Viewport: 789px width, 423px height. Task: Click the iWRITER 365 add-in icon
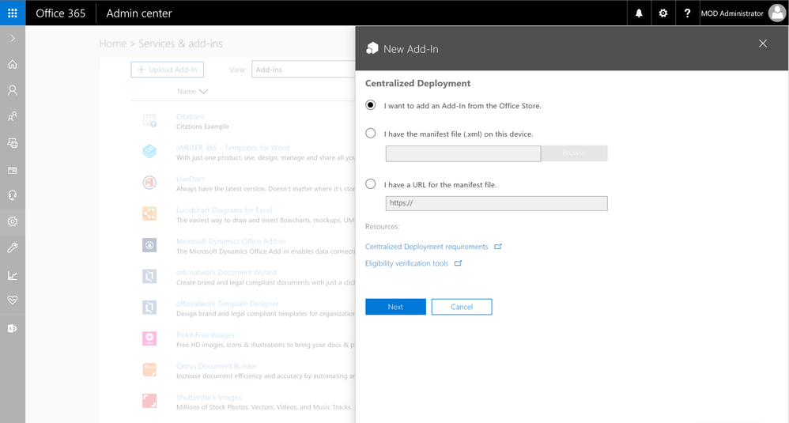149,151
